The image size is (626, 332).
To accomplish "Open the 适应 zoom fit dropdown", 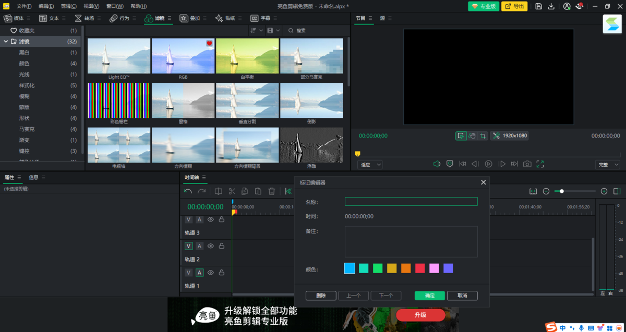I will (x=370, y=165).
